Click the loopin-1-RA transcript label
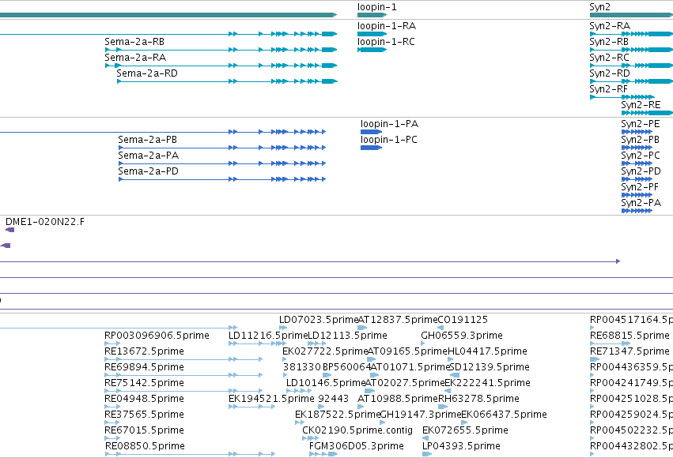The width and height of the screenshot is (673, 458). tap(386, 26)
